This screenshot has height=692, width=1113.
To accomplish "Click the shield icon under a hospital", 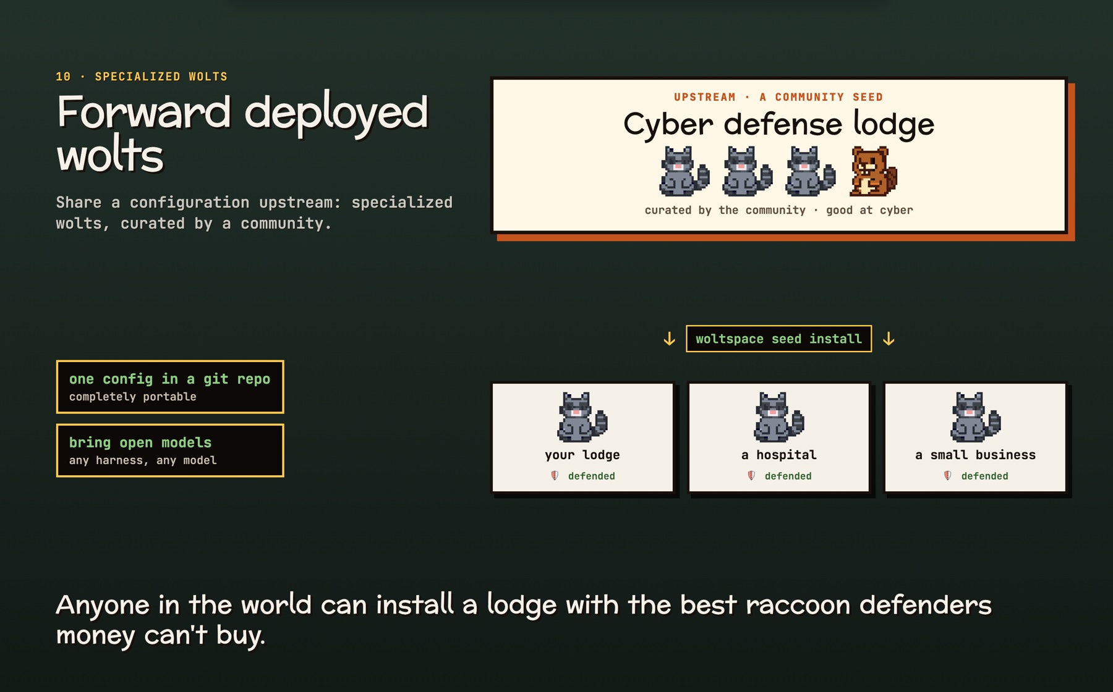I will [x=751, y=476].
